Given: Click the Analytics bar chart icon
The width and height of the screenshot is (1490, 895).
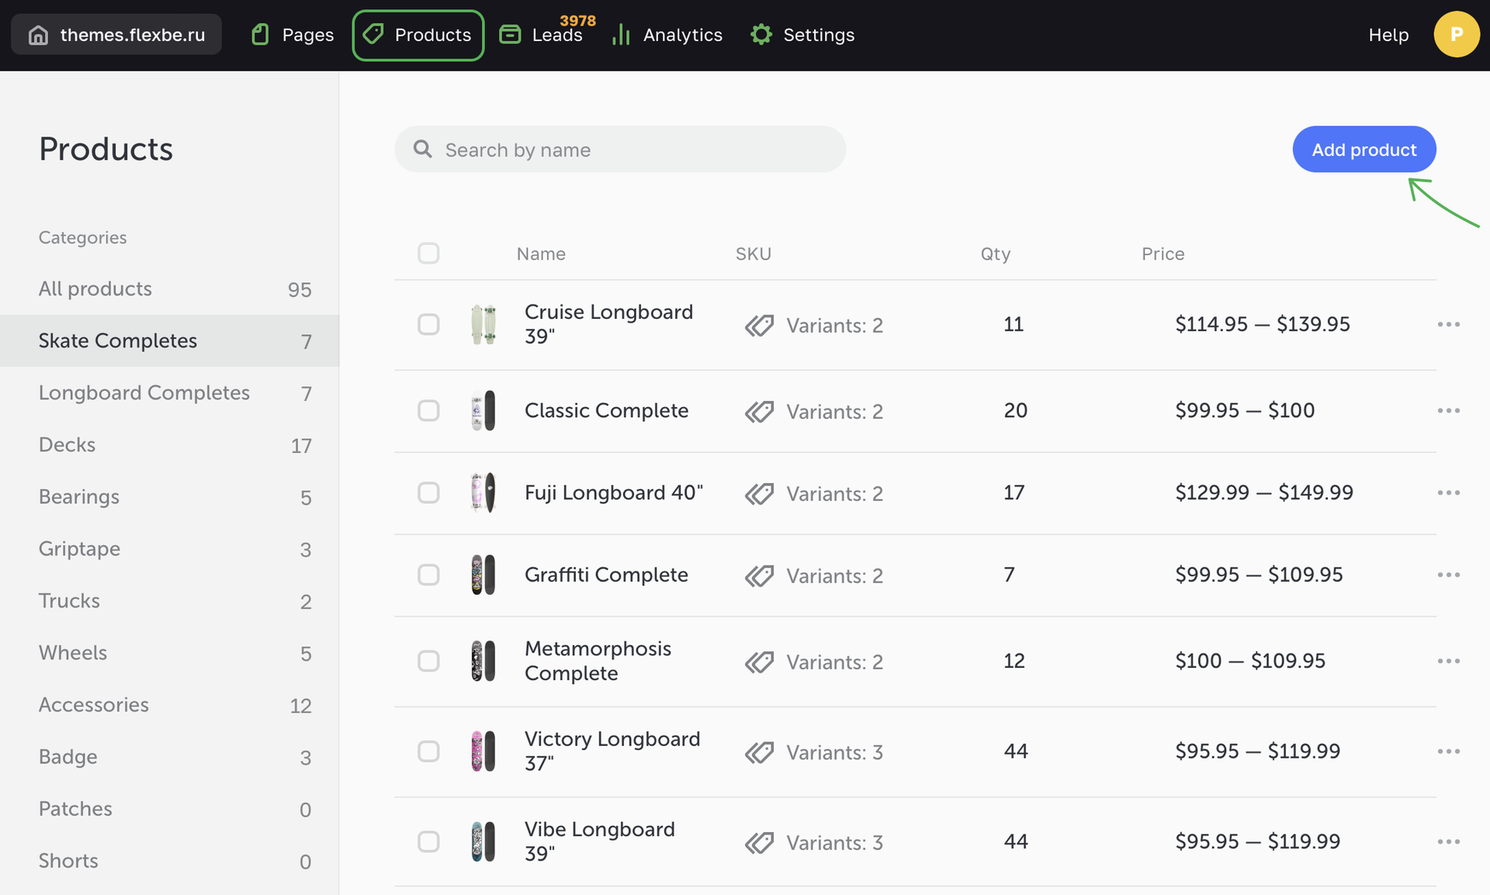Looking at the screenshot, I should 621,35.
